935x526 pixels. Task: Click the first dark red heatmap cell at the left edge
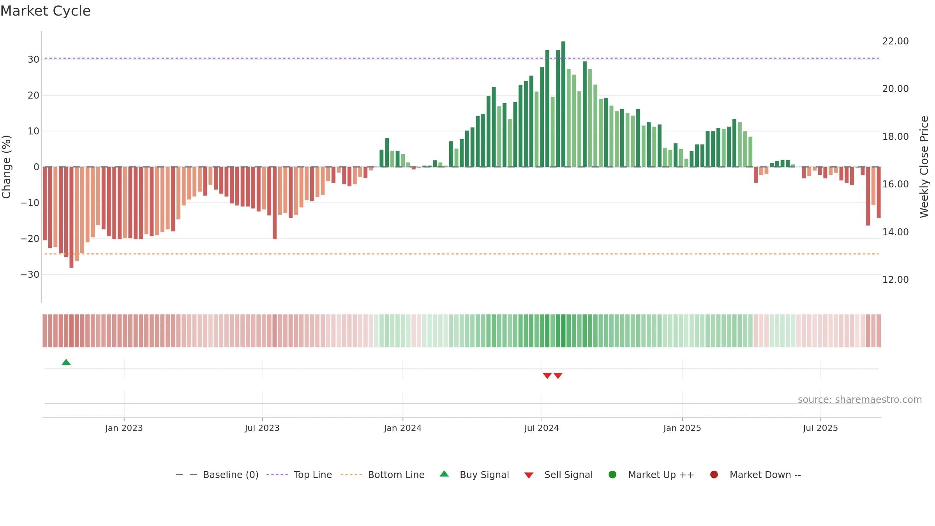pyautogui.click(x=45, y=331)
